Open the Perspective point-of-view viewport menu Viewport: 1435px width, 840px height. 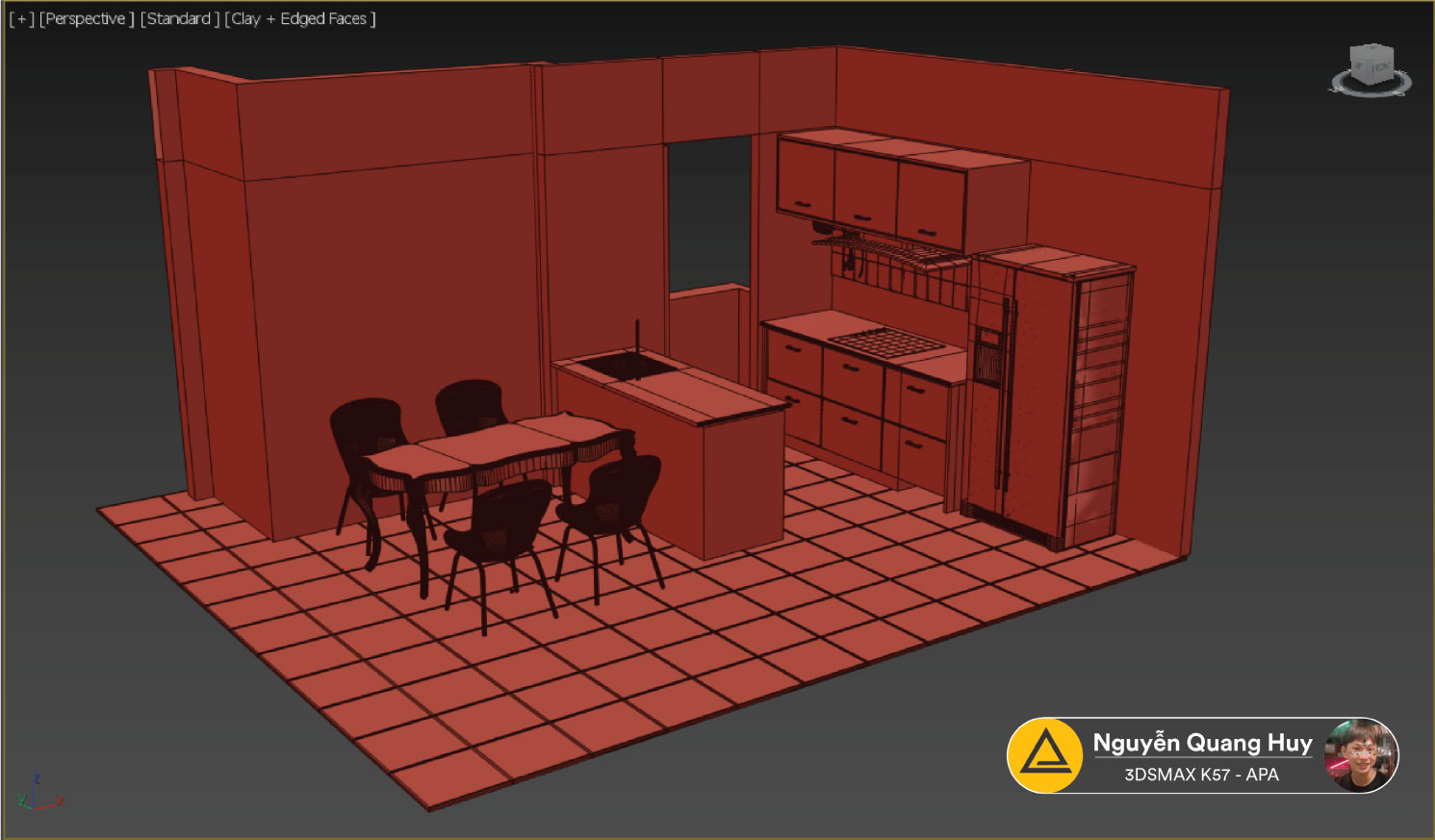pos(86,19)
